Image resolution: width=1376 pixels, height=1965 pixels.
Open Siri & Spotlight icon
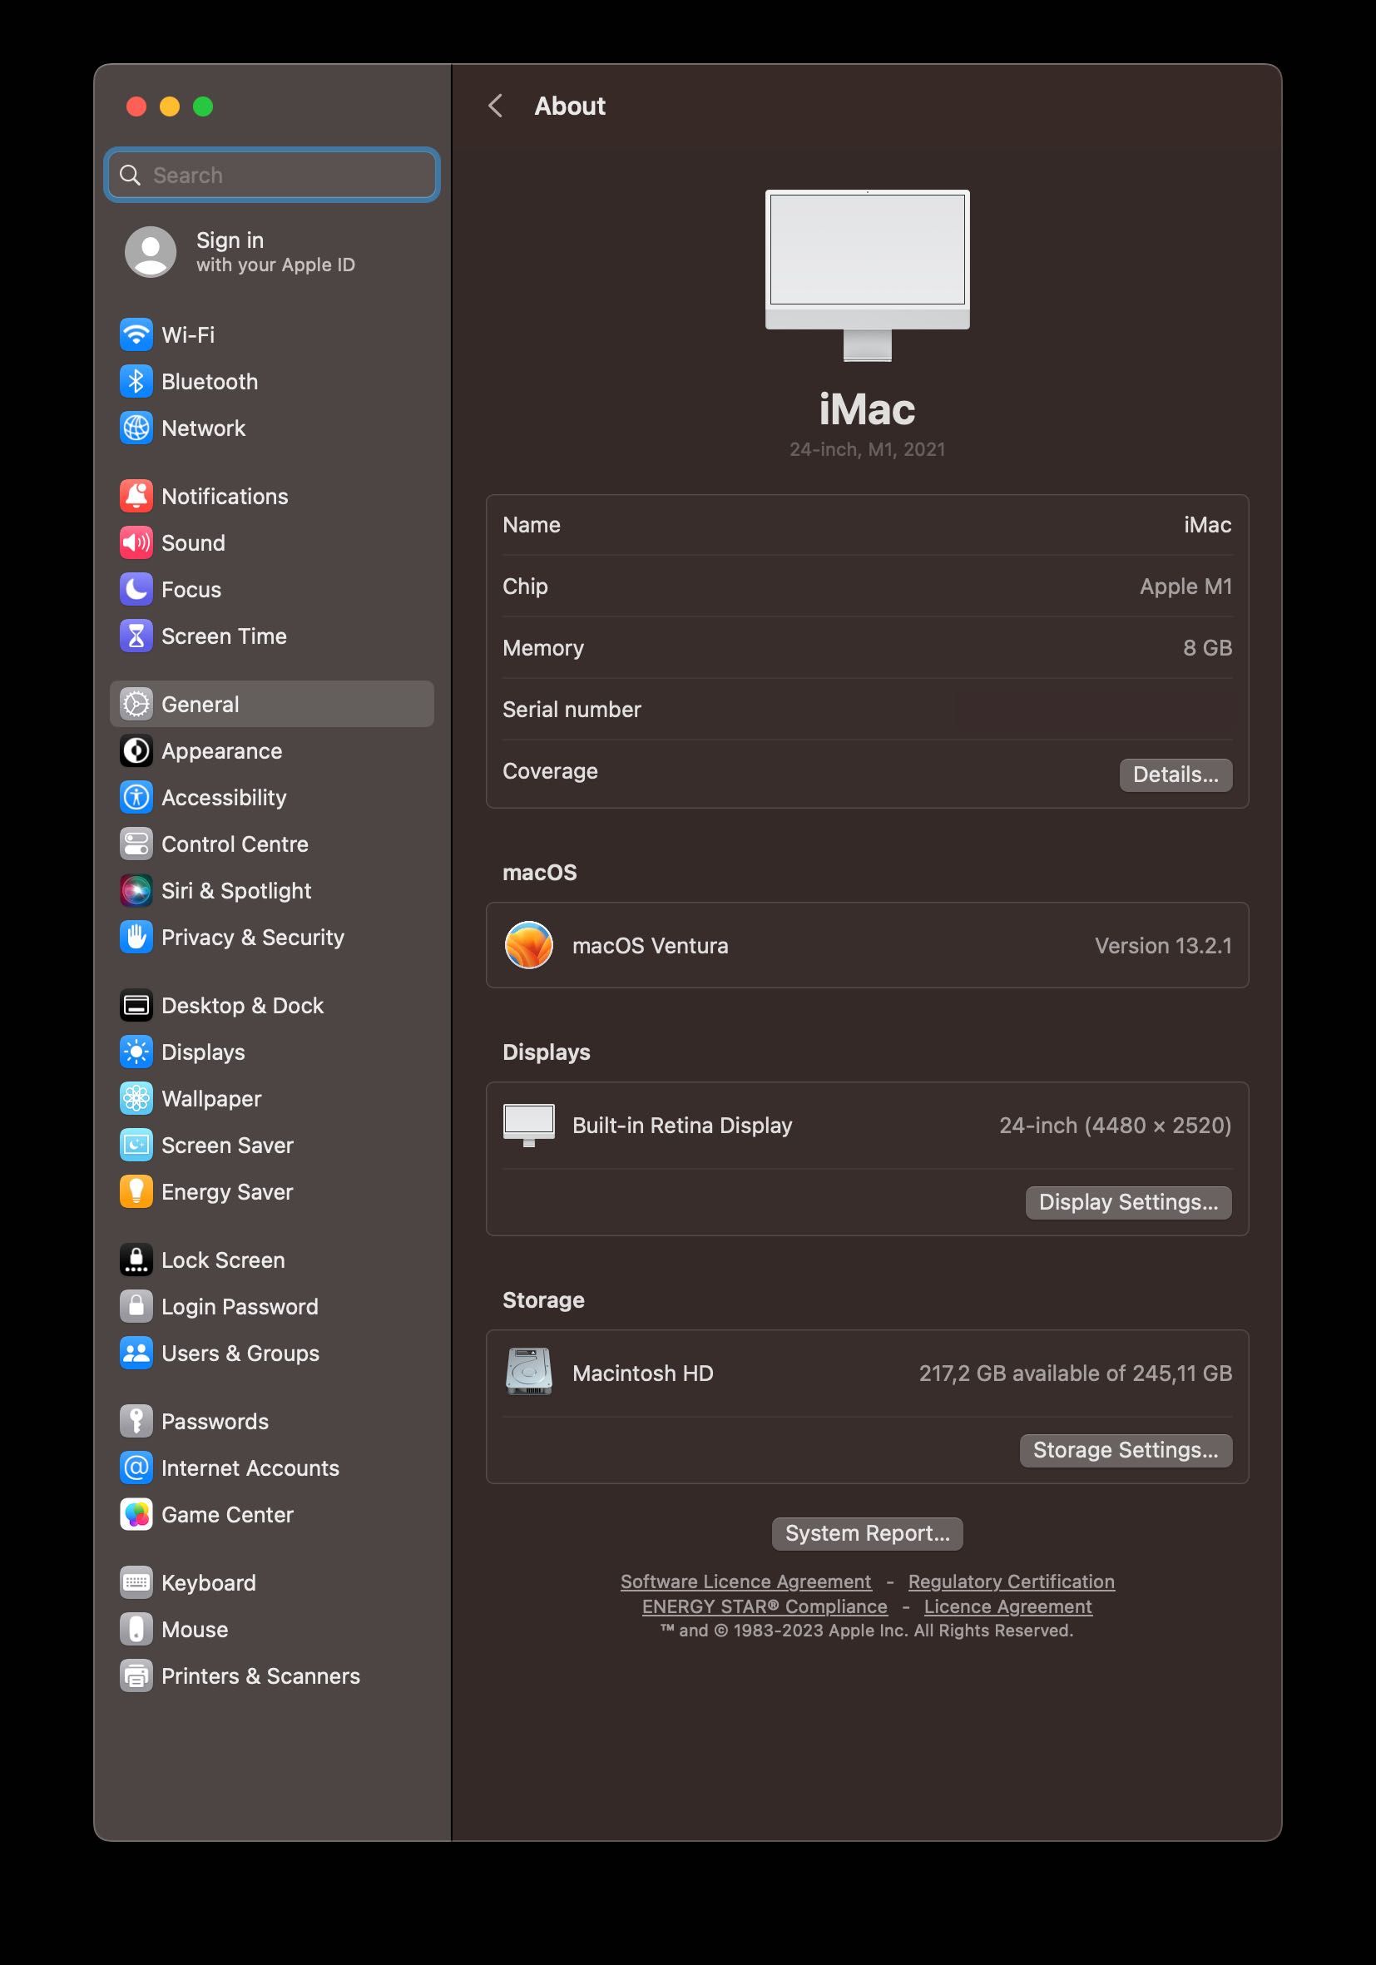[x=136, y=891]
